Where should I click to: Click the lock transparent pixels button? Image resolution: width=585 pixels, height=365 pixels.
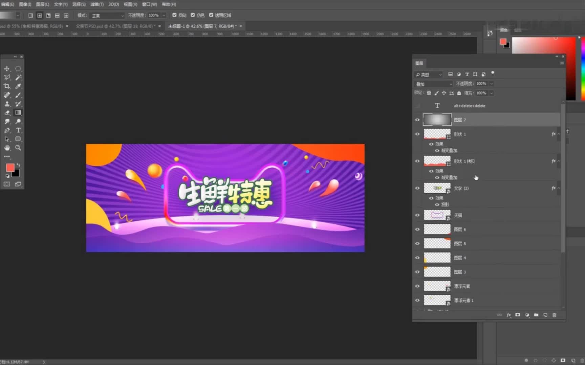[429, 93]
